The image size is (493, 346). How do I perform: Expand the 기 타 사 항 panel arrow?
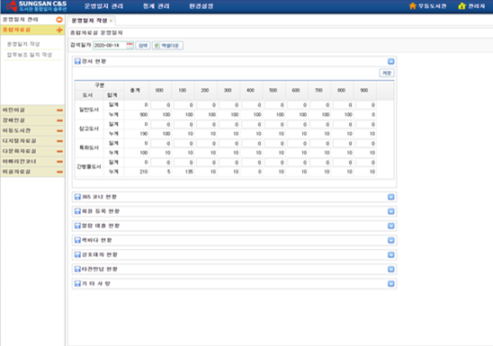point(390,283)
